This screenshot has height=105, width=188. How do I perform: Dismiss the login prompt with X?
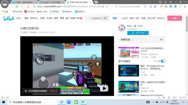pos(26,91)
